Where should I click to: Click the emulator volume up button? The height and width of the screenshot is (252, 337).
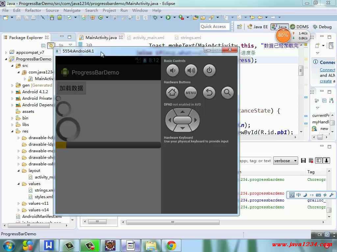click(x=191, y=70)
